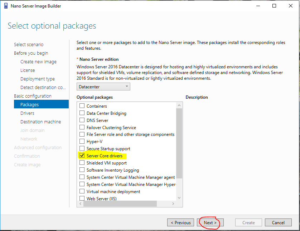Open the Nano Server edition Datacenter dropdown
The height and width of the screenshot is (231, 300).
pos(103,87)
